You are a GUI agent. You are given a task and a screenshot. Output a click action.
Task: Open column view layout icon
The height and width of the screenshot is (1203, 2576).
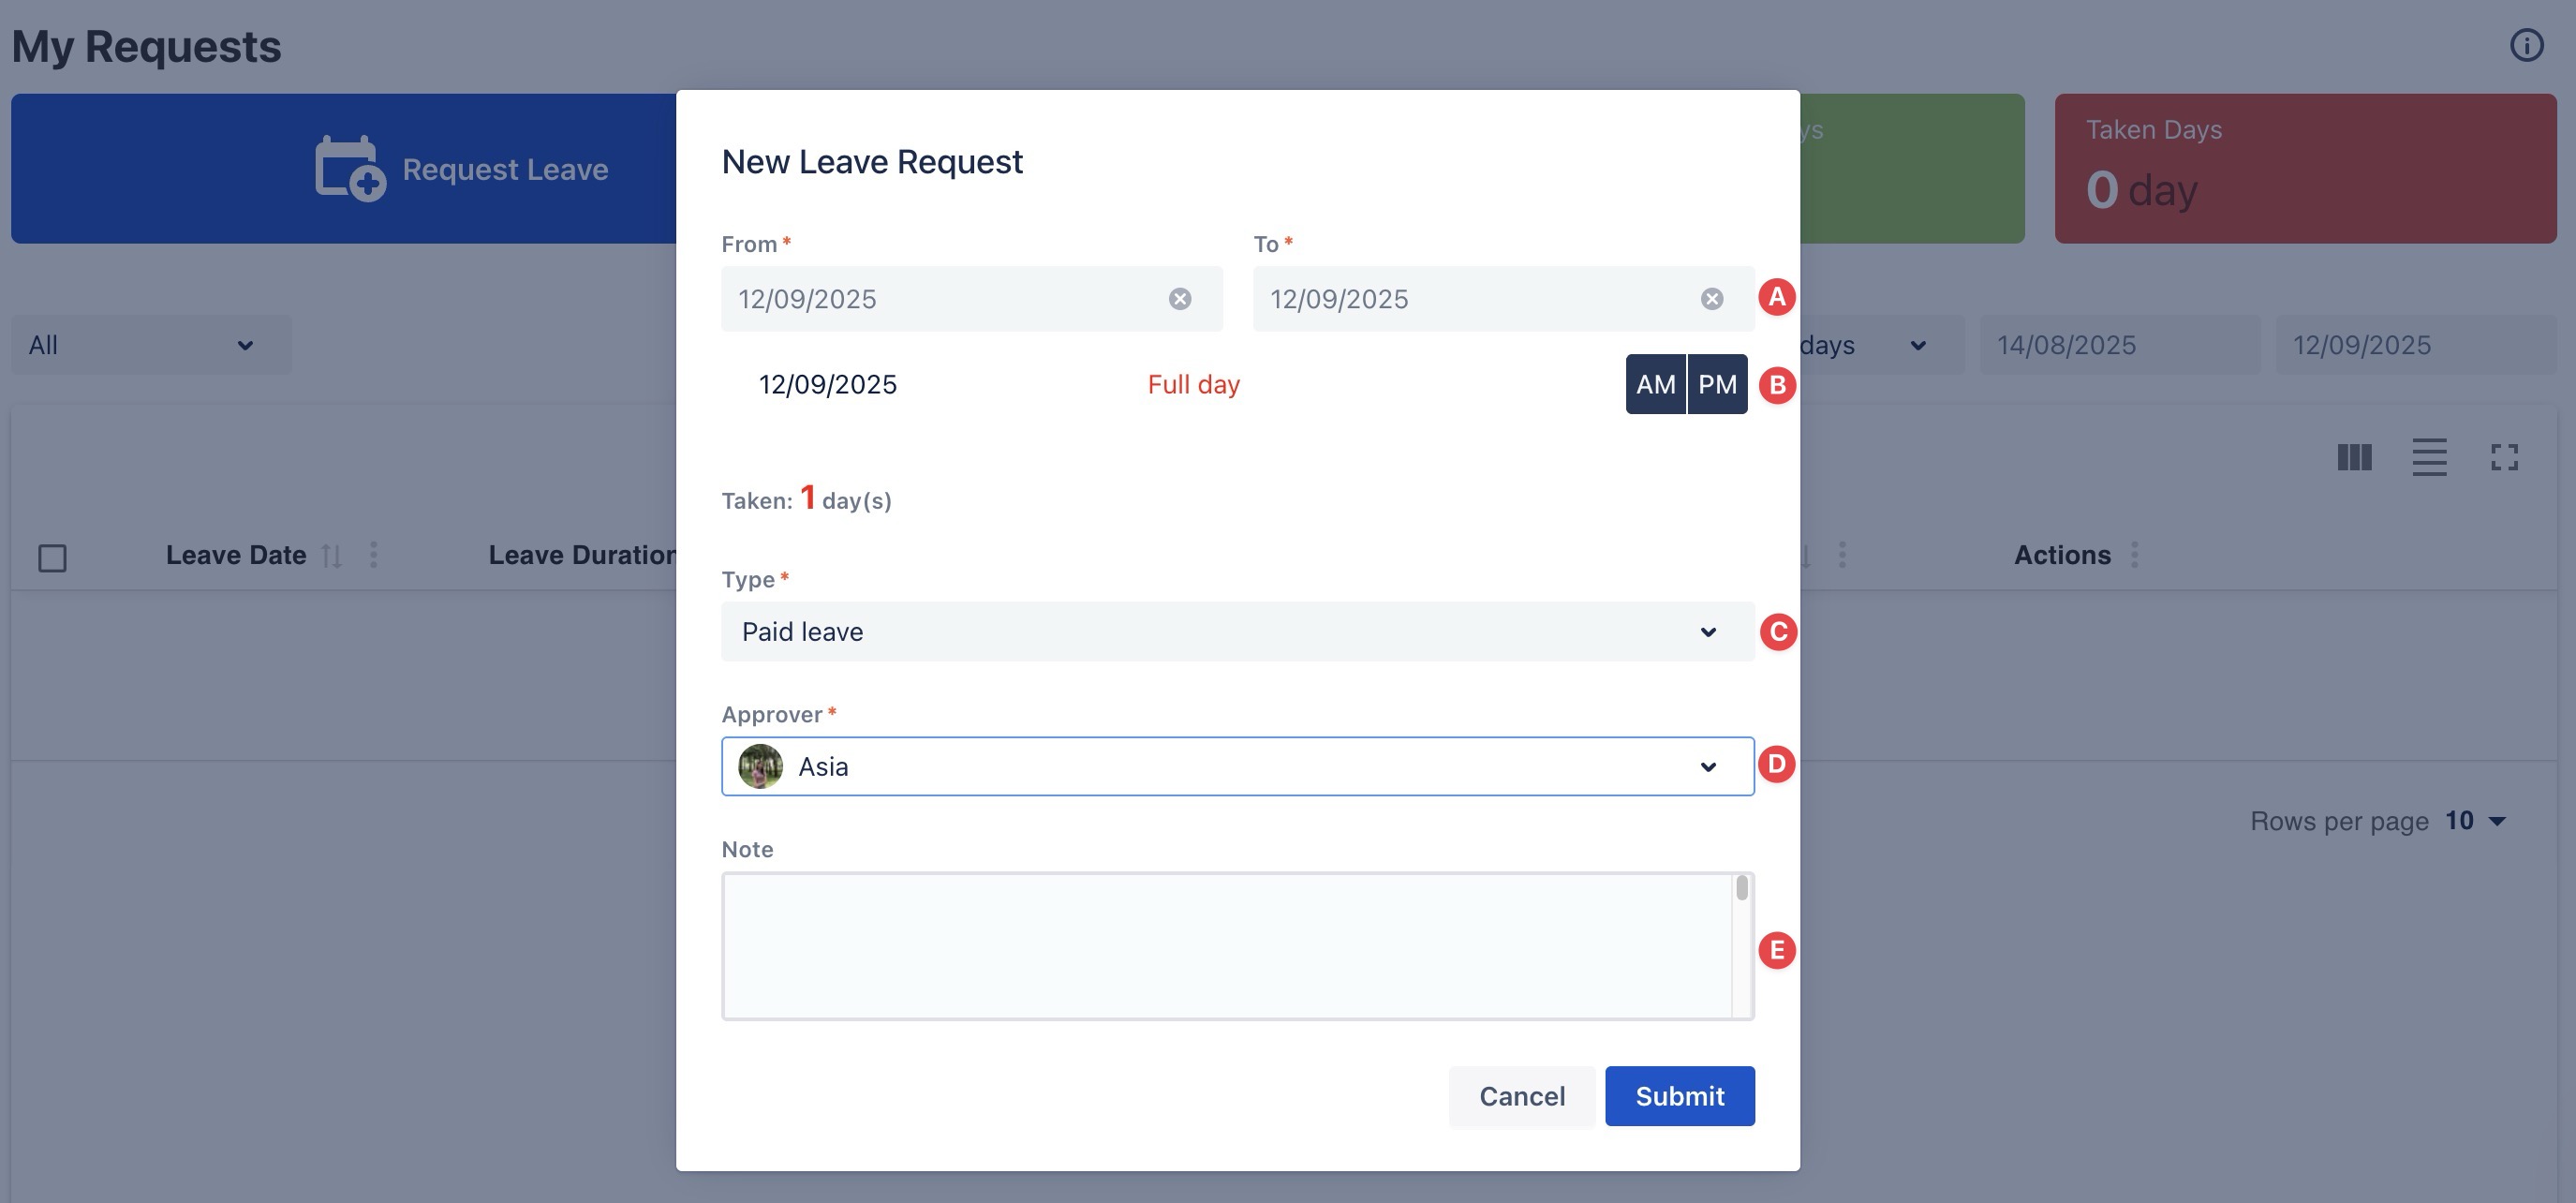(x=2354, y=458)
